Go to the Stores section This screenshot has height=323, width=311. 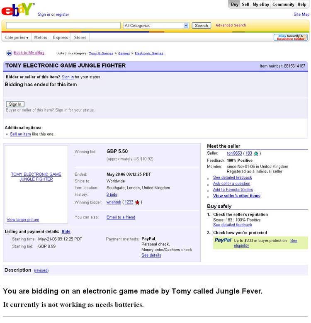80,37
